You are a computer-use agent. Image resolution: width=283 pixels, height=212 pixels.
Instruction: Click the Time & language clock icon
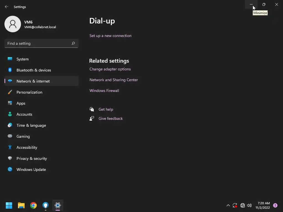click(x=10, y=125)
